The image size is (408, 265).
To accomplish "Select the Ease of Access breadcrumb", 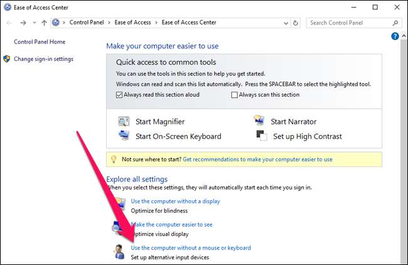I will 132,23.
